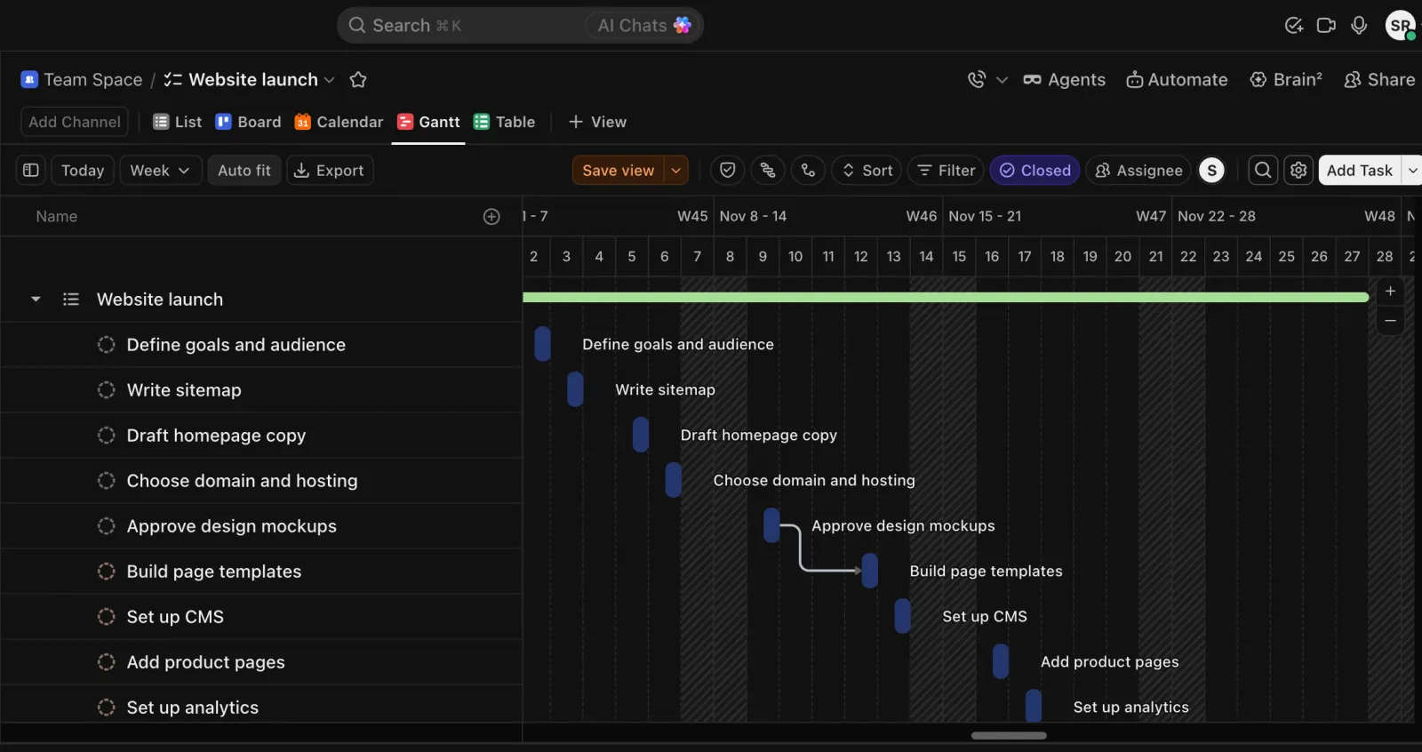The height and width of the screenshot is (752, 1422).
Task: Open Filter options
Action: 946,170
